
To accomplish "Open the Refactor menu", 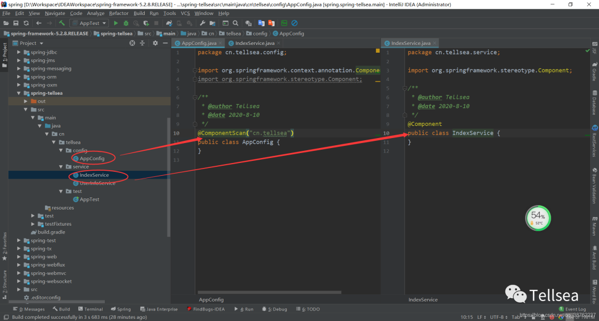I will pyautogui.click(x=119, y=13).
